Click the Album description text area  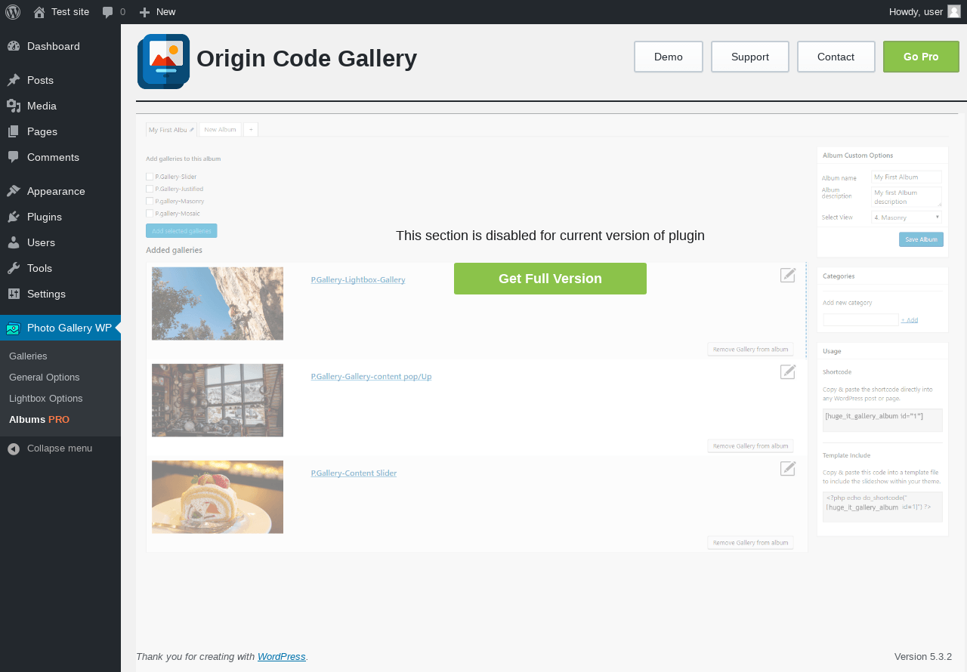[907, 197]
